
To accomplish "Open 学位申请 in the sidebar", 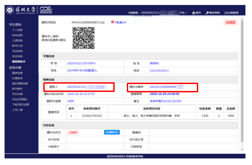I will click(17, 94).
